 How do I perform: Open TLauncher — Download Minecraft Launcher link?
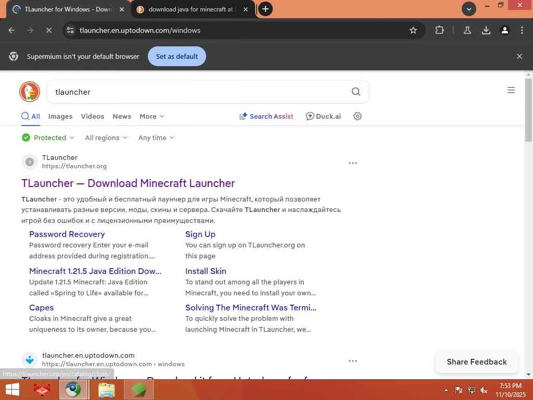click(128, 183)
